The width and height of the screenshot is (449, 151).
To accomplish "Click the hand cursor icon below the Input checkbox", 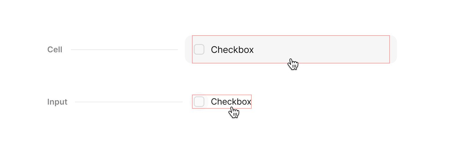I will (234, 112).
